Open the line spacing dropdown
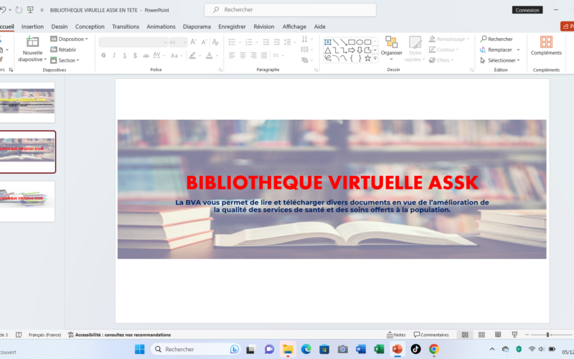Image resolution: width=574 pixels, height=359 pixels. [289, 42]
